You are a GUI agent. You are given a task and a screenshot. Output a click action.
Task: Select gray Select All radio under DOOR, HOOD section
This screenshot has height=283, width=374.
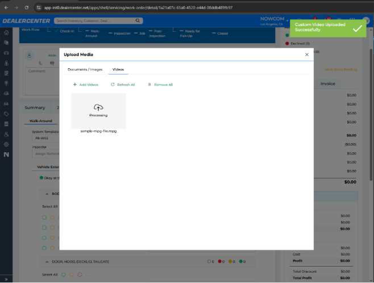tap(88, 274)
